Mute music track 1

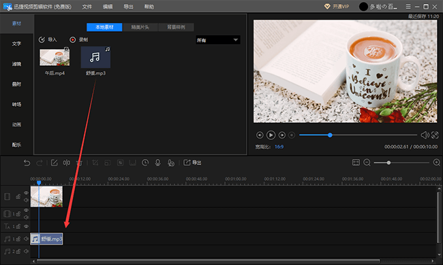[x=27, y=238]
